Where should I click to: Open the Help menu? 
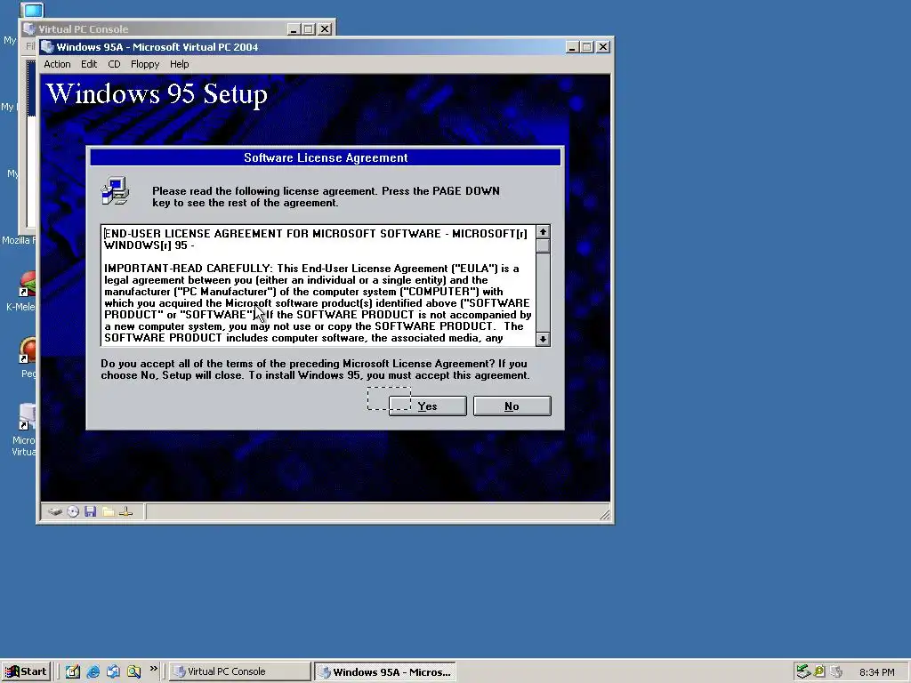point(179,64)
